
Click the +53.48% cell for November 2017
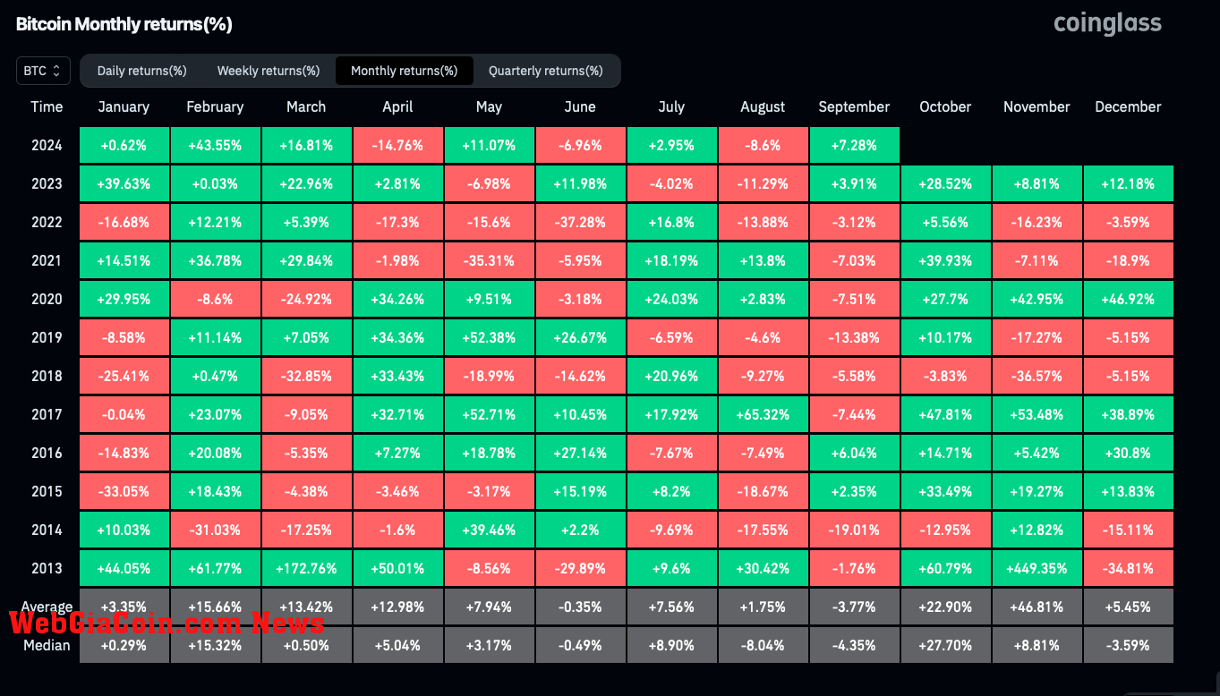pos(1037,414)
